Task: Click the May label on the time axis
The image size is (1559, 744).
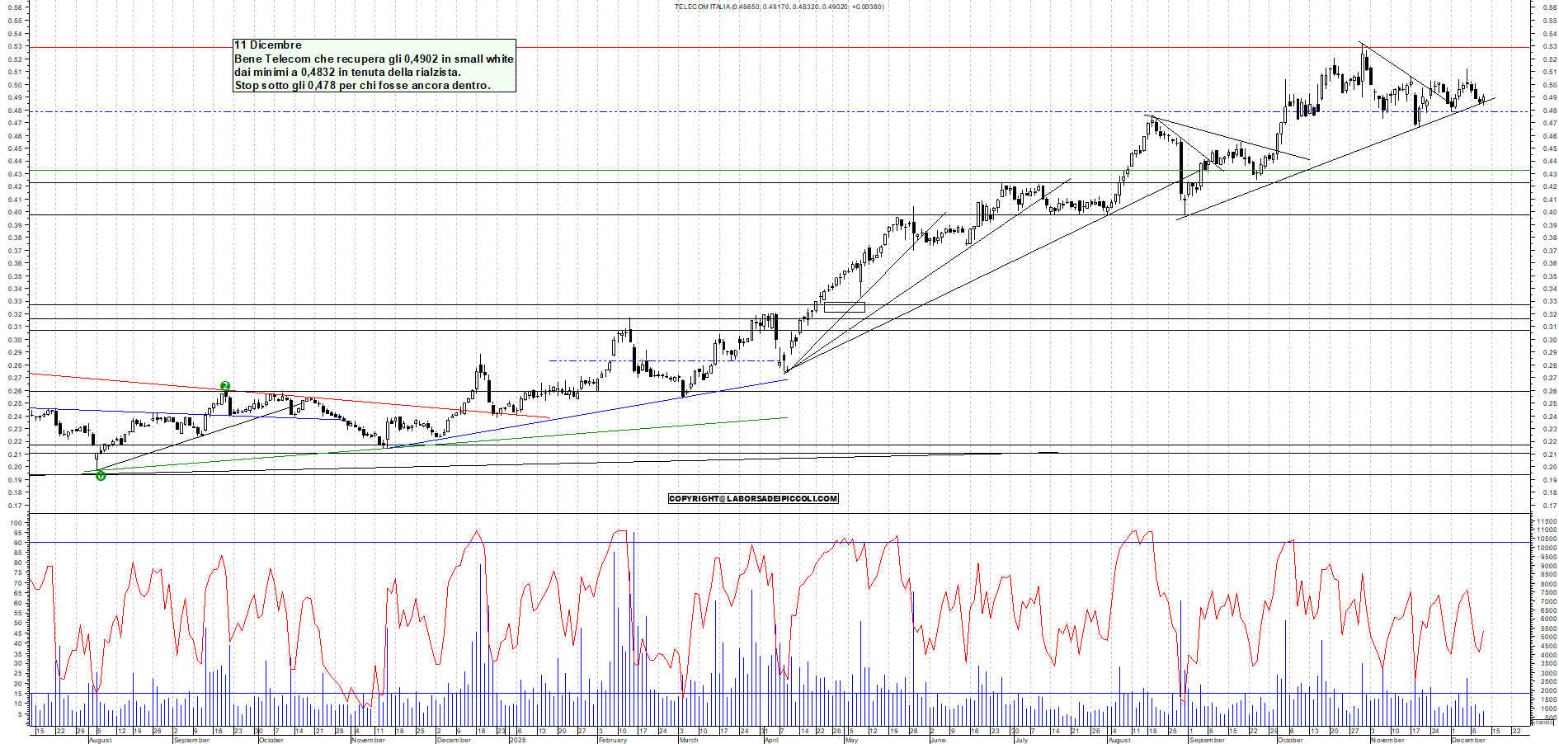Action: coord(851,740)
